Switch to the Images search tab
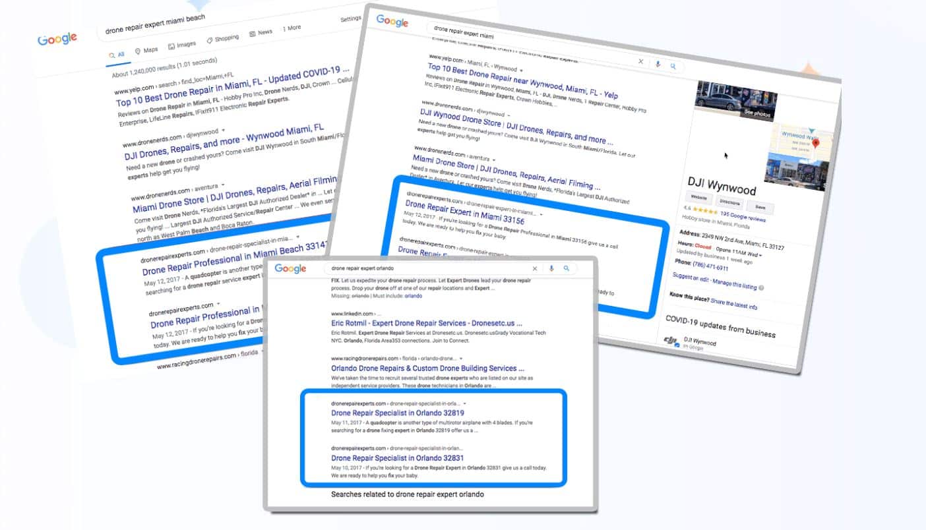926x530 pixels. pos(182,45)
